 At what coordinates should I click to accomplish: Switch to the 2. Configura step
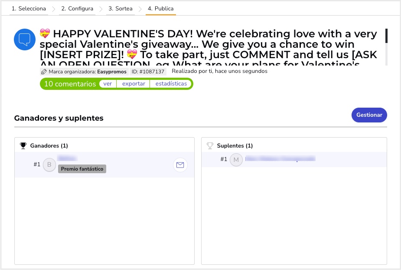coord(77,9)
